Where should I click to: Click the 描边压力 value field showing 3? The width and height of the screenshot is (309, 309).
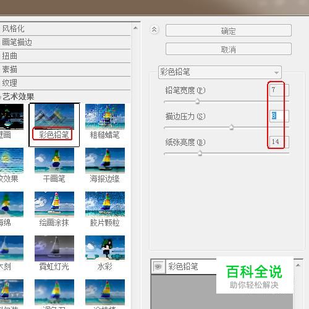[279, 116]
